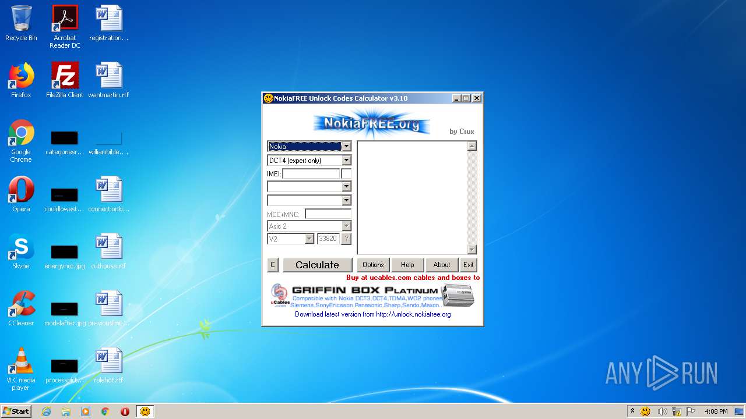Screen dimensions: 746x419
Task: Show hidden tray icons arrow
Action: click(633, 411)
